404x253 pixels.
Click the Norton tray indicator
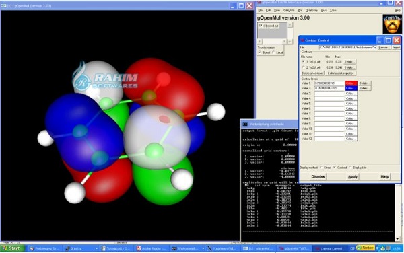click(x=365, y=248)
